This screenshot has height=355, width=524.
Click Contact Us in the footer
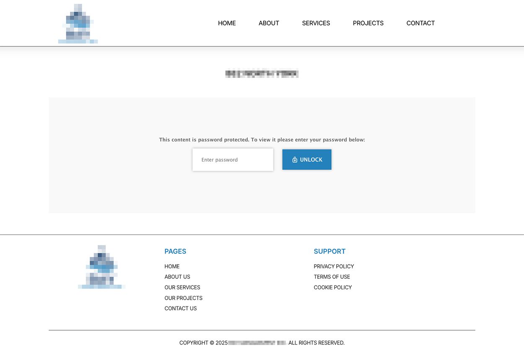(x=180, y=309)
